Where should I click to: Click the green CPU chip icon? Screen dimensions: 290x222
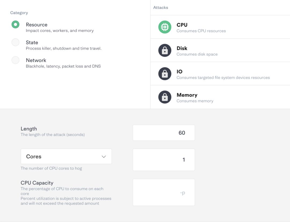point(165,27)
